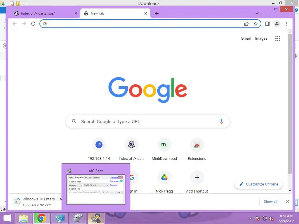This screenshot has width=299, height=224.
Task: Bookmark this tab with the star icon
Action: [x=256, y=24]
